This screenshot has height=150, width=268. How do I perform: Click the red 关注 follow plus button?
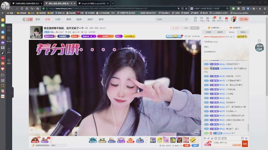[175, 28]
